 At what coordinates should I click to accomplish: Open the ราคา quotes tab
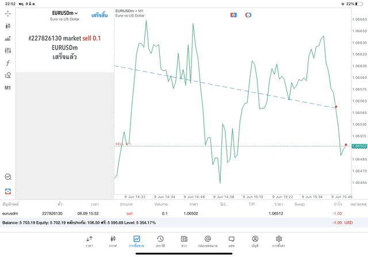tap(89, 241)
